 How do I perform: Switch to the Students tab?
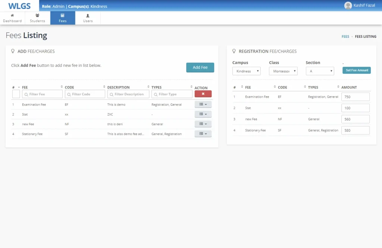click(x=37, y=18)
